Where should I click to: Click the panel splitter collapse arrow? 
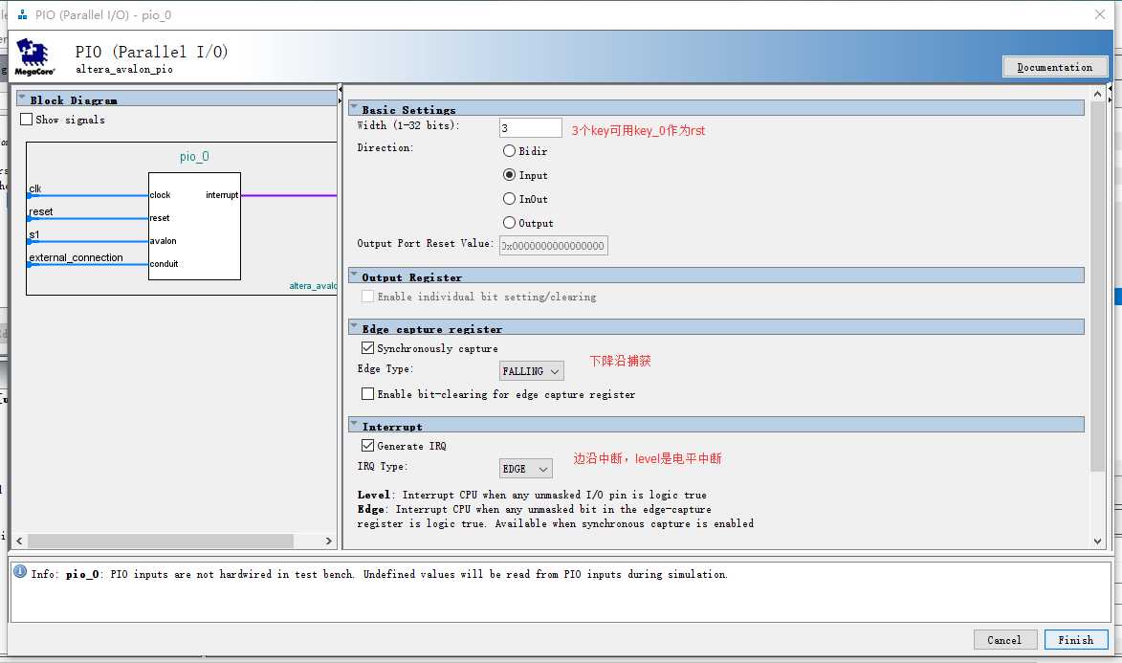coord(340,90)
